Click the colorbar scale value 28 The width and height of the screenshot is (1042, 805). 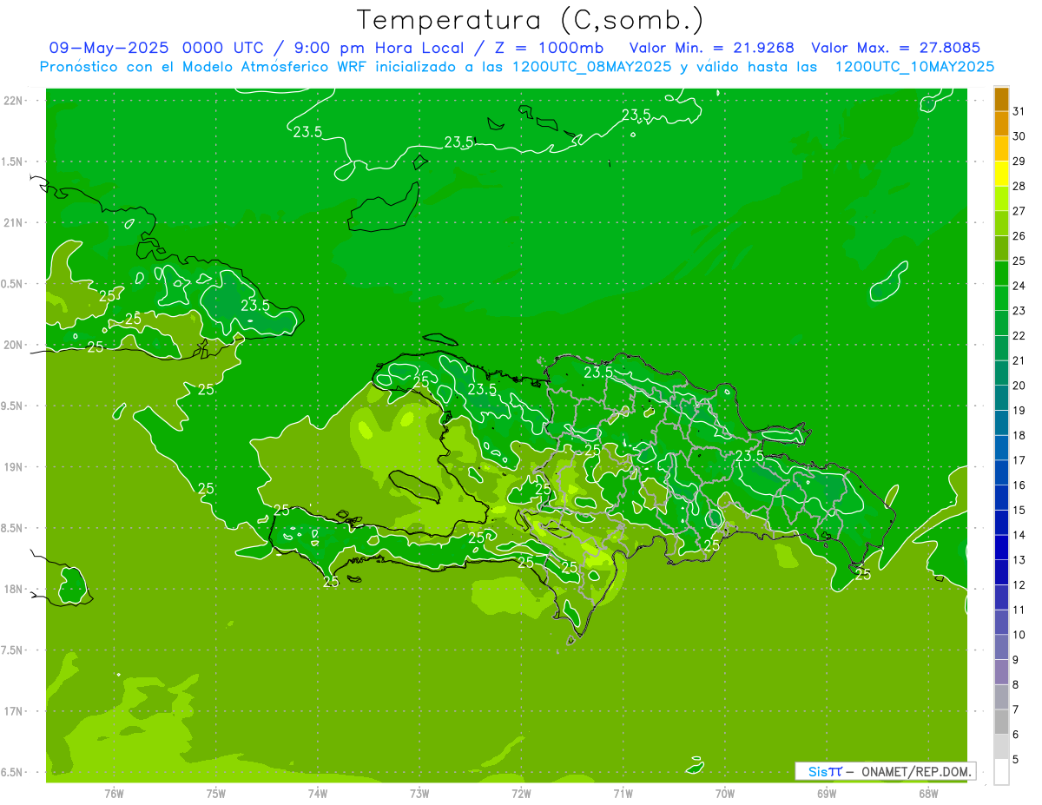(x=1019, y=186)
